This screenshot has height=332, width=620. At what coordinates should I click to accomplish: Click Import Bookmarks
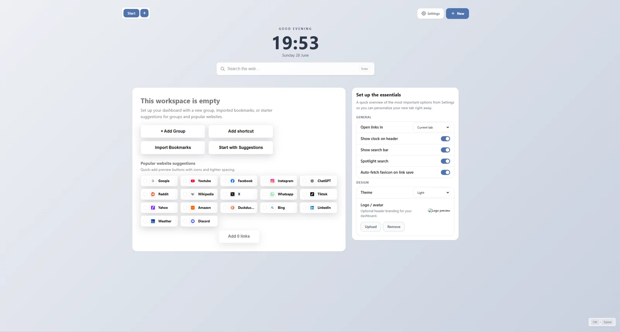[173, 147]
